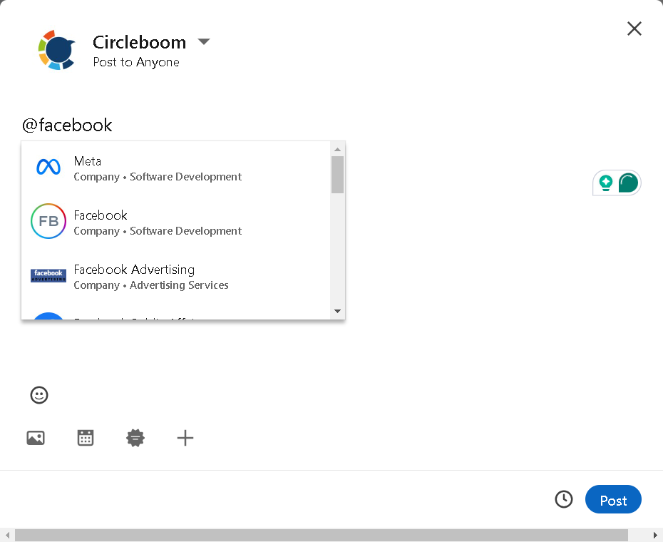Click the celebrate occasion badge icon

(x=135, y=438)
